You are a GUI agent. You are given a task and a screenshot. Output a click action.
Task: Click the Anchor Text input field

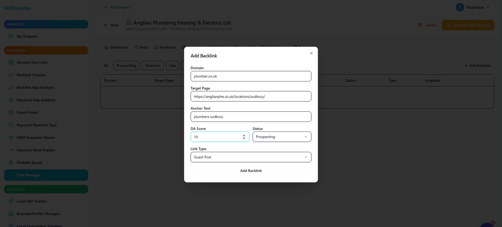pos(251,116)
